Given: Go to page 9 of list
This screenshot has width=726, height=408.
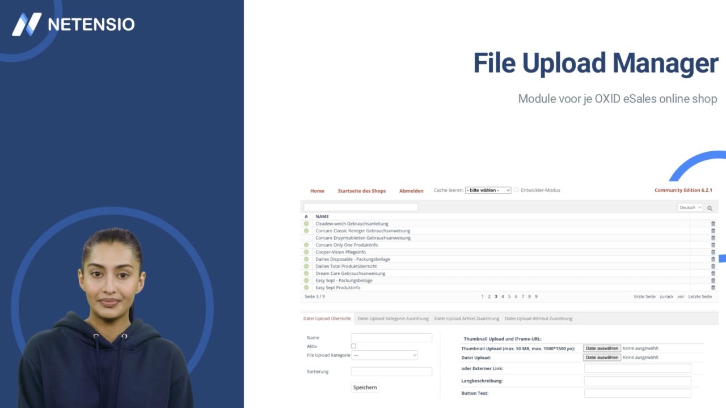Looking at the screenshot, I should tap(536, 296).
